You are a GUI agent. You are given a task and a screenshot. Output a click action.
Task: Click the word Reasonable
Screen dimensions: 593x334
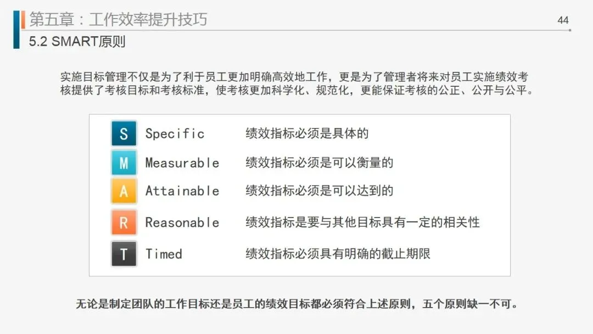point(182,222)
